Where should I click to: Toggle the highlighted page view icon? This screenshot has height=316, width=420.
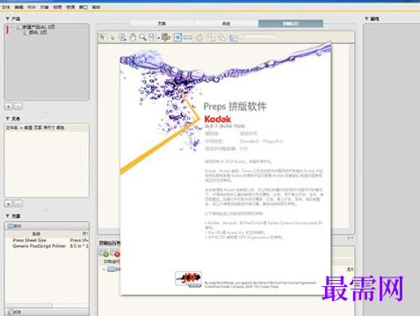177,37
